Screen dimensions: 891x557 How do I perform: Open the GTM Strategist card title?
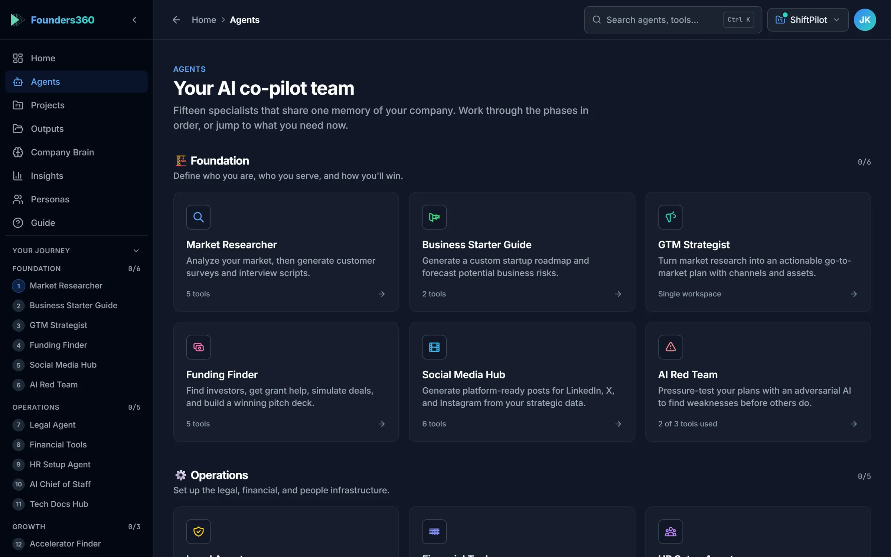click(x=693, y=245)
